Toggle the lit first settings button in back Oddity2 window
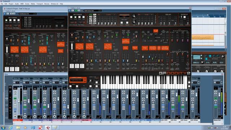Viewport: 231px width, 130px height. 6,20
